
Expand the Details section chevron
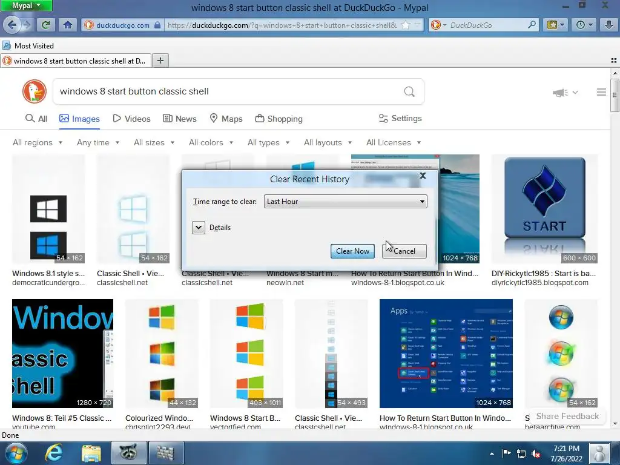tap(199, 228)
